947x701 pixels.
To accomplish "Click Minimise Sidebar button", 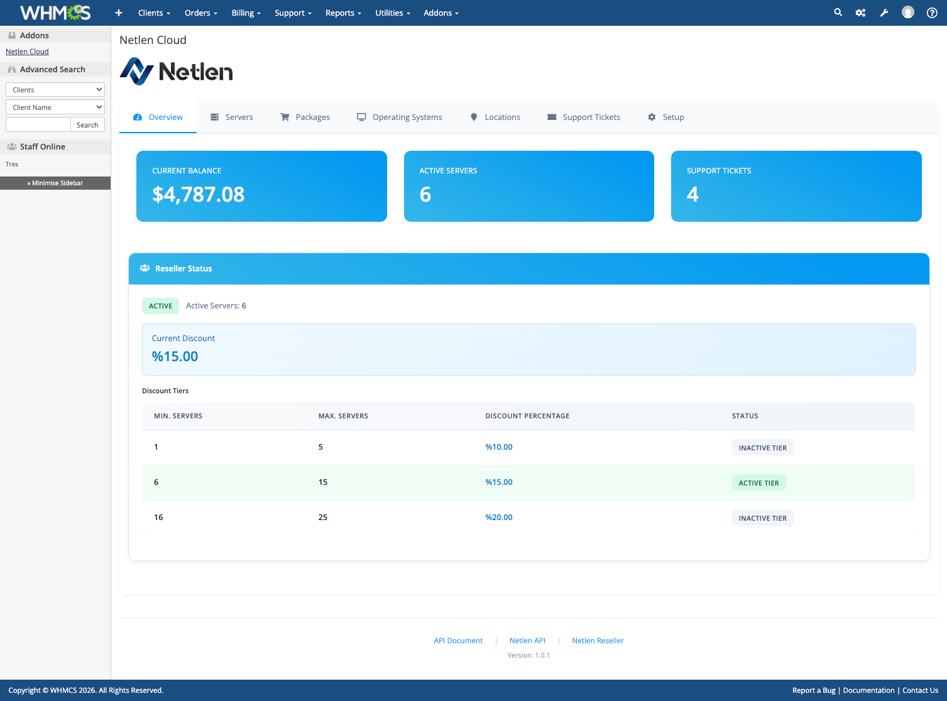I will pyautogui.click(x=55, y=183).
